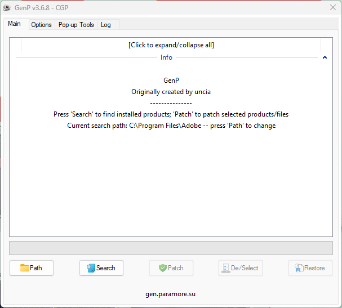Select the "Press 'Search' to find" instruction line

tap(171, 114)
